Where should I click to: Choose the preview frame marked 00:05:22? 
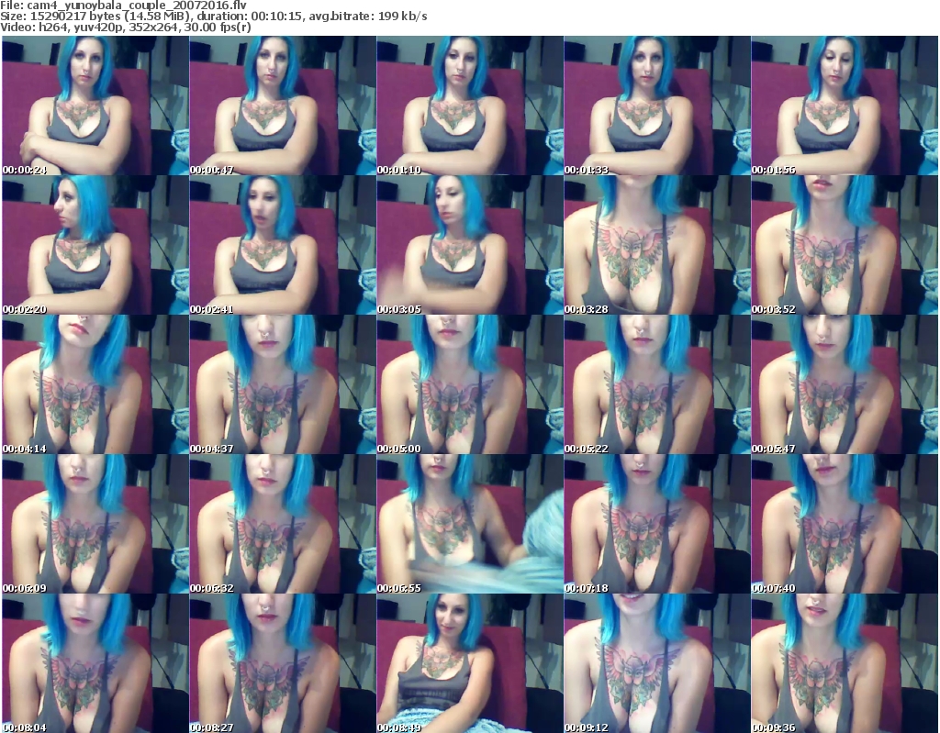pyautogui.click(x=657, y=384)
